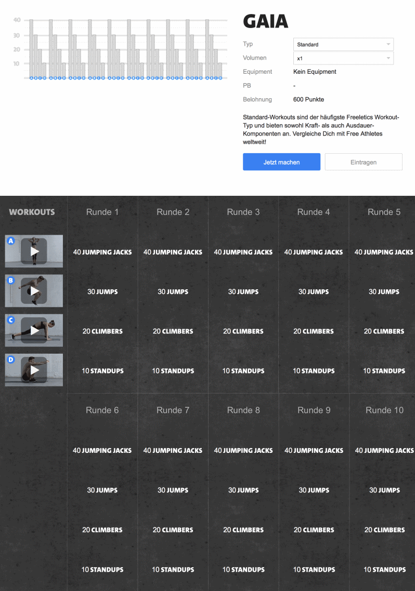Click the Eintragen button

click(364, 162)
